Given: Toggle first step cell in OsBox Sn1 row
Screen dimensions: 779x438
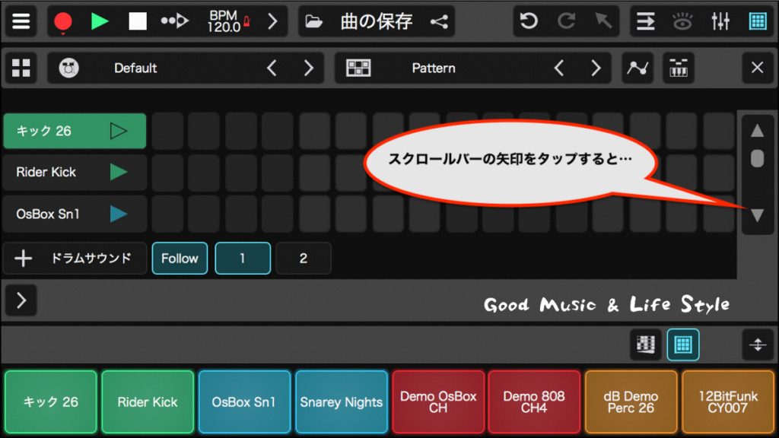Looking at the screenshot, I should click(x=167, y=214).
